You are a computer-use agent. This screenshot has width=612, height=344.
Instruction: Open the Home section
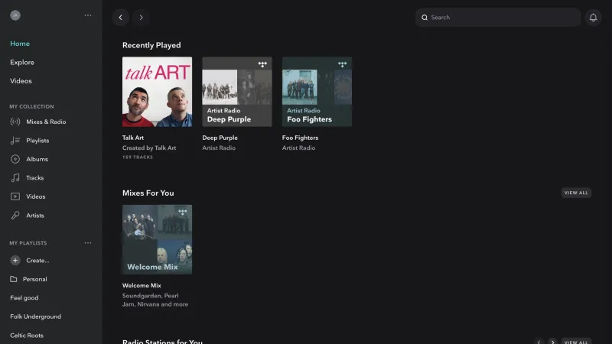pyautogui.click(x=20, y=44)
